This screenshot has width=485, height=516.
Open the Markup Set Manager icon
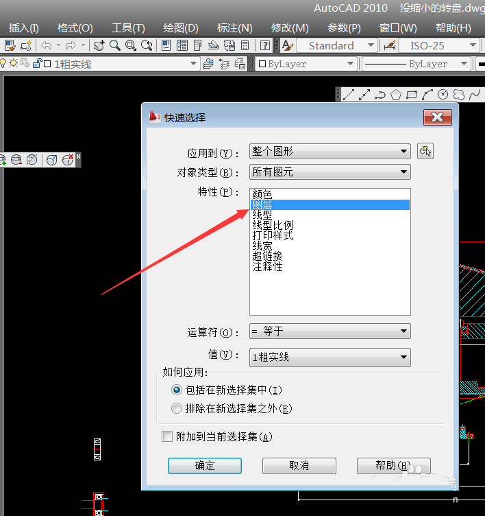click(x=229, y=45)
